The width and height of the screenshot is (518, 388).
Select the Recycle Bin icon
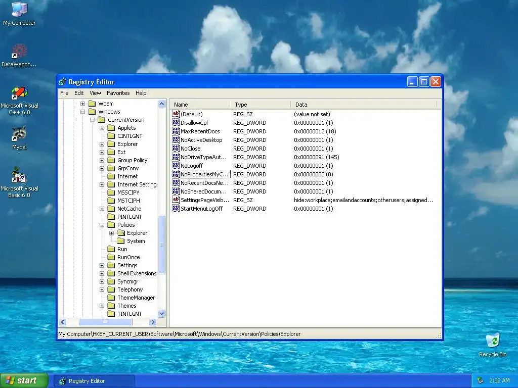493,345
